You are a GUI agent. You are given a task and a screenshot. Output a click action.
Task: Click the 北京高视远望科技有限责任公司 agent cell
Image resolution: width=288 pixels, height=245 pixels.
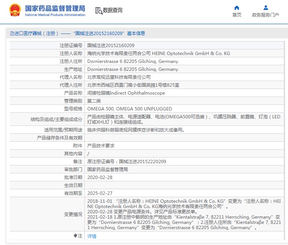[118, 77]
